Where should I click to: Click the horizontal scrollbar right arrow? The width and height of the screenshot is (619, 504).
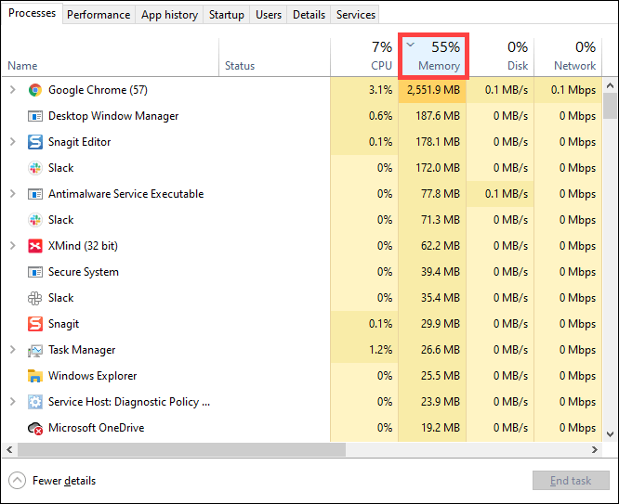595,449
